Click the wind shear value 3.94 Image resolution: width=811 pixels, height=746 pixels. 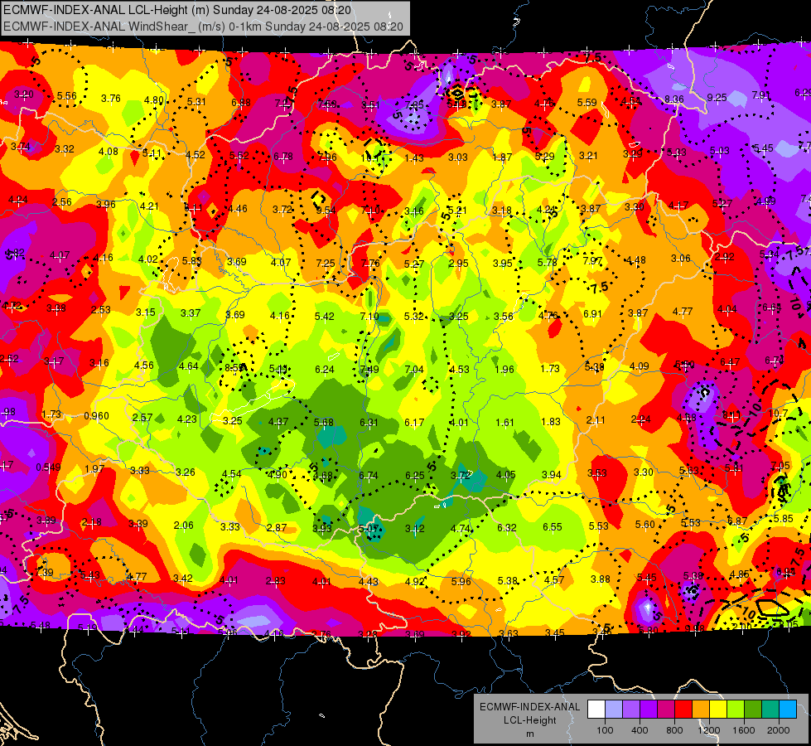552,474
